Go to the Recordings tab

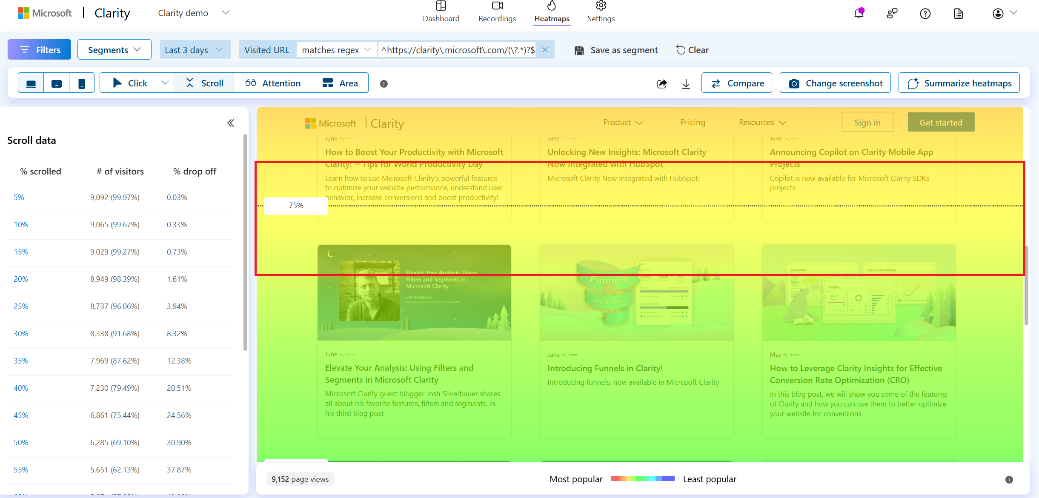click(497, 13)
